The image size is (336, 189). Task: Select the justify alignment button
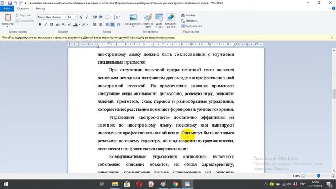click(x=112, y=25)
